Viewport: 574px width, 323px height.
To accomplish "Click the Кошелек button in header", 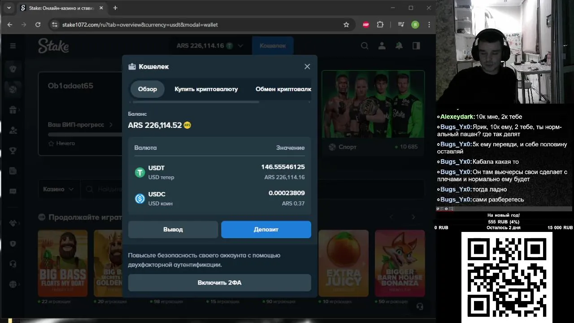I will tap(273, 46).
